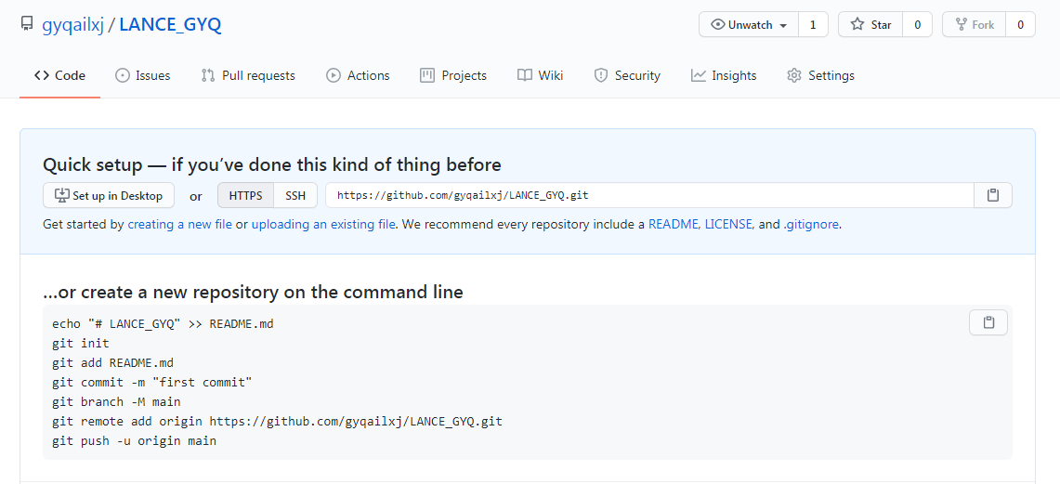This screenshot has width=1060, height=484.
Task: View the stargazers count next to Star
Action: coord(918,25)
